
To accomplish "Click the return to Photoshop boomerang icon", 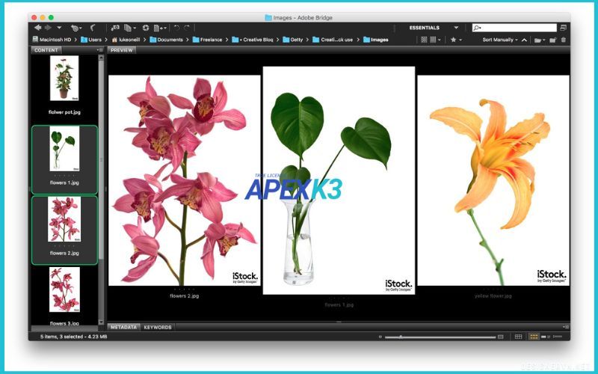I will 93,28.
